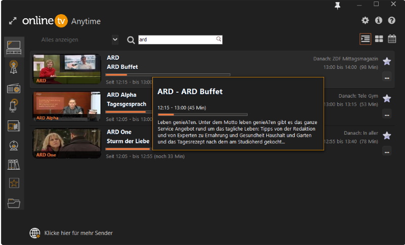Click the ARD - ARD Buffet tooltip heading
This screenshot has height=245, width=405.
coord(190,92)
